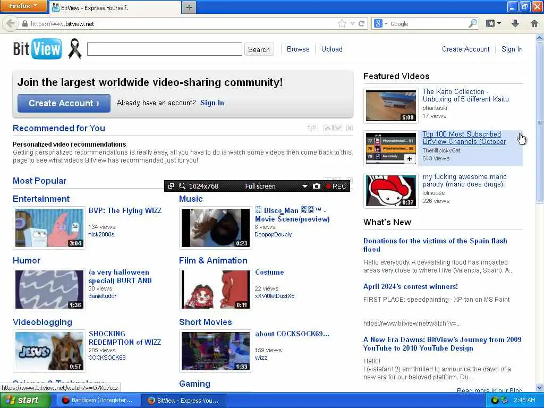Open the Music category link

[191, 199]
